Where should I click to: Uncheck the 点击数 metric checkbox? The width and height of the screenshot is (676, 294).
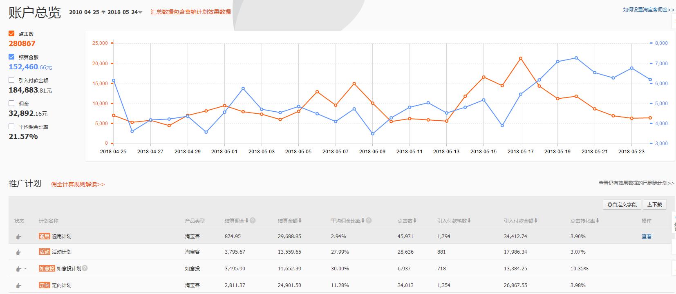(11, 33)
